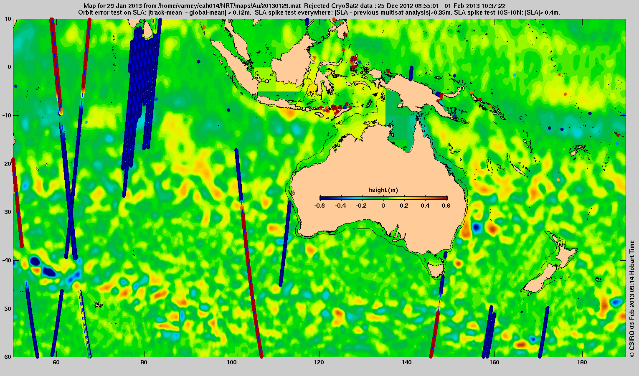Click the longitude axis label '60'
Viewport: 639px width, 376px height.
56,363
